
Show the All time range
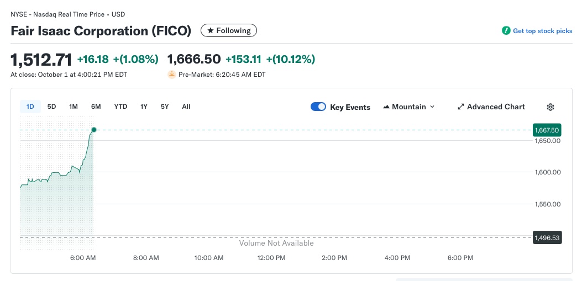(186, 107)
